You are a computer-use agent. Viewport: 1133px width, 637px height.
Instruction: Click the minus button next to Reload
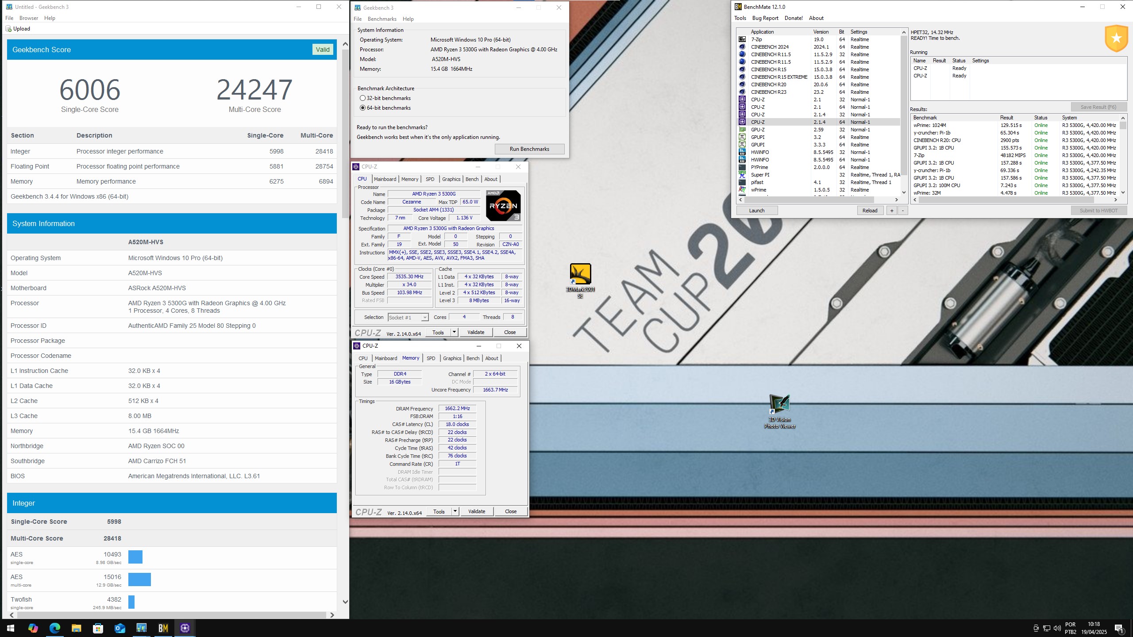pos(903,211)
